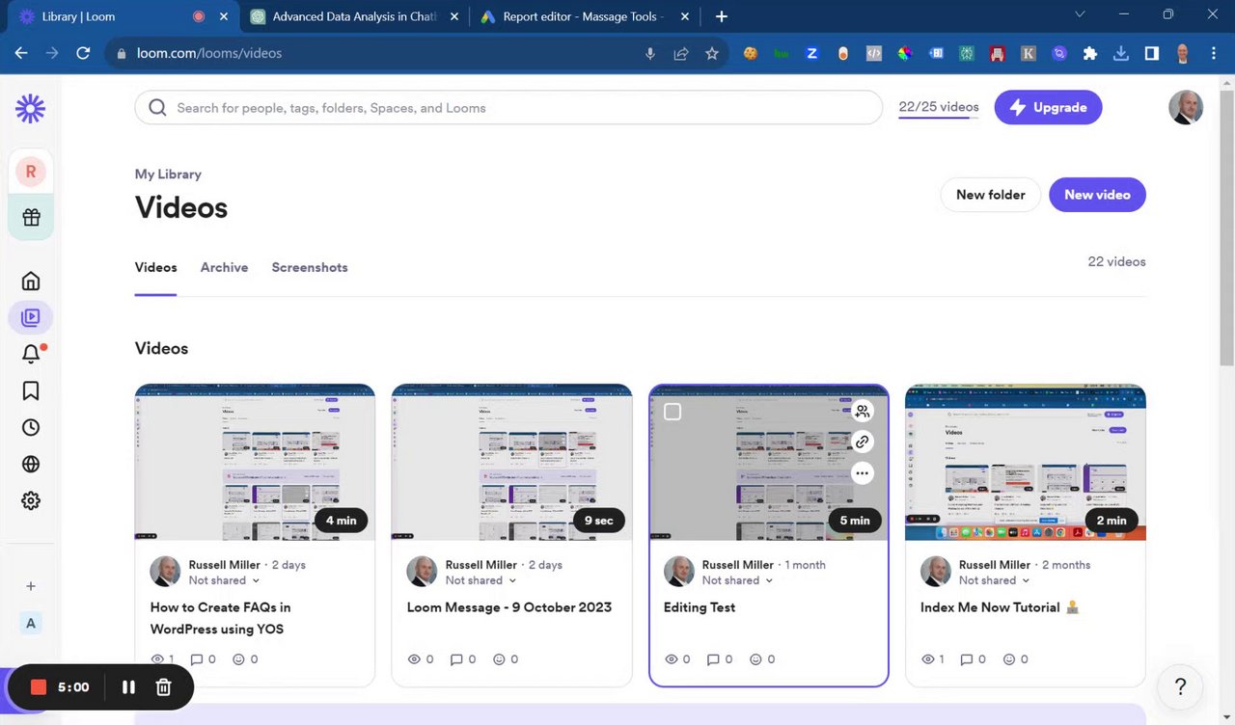Open the Index Me Now Tutorial title

[1000, 607]
